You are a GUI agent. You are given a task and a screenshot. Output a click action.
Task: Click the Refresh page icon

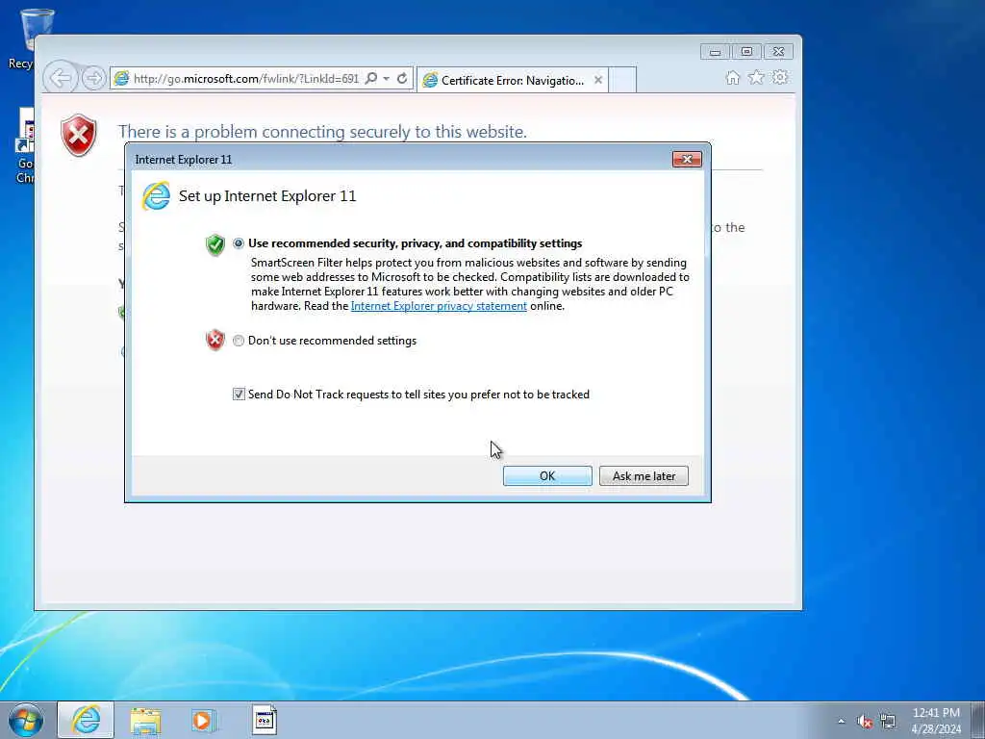point(402,79)
